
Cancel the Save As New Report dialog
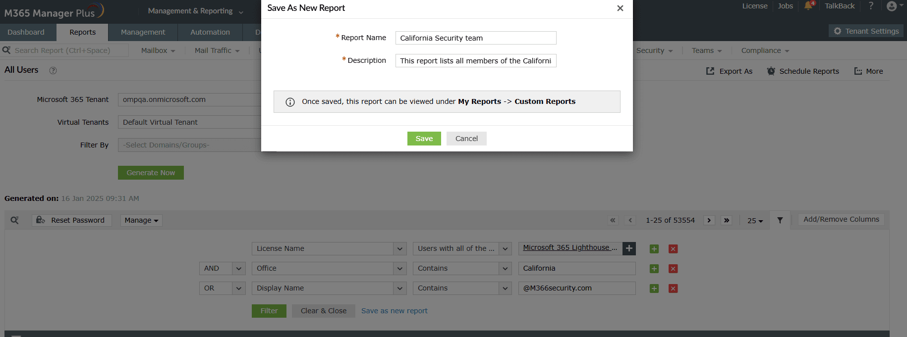click(466, 139)
